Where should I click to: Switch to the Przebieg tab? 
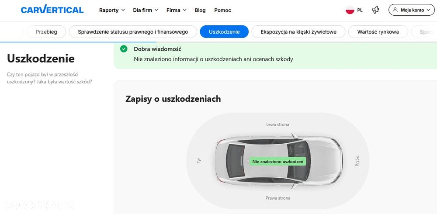[46, 31]
